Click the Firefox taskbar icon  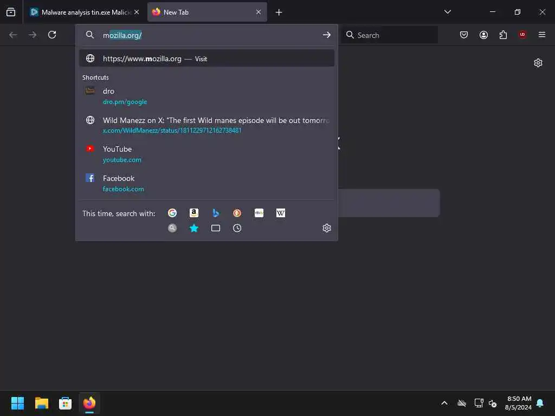click(x=89, y=403)
